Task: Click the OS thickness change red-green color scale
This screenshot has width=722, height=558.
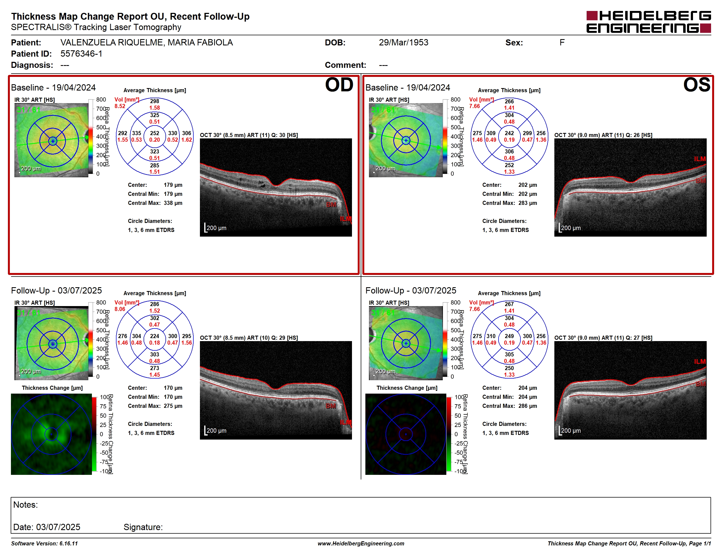Action: coord(449,434)
